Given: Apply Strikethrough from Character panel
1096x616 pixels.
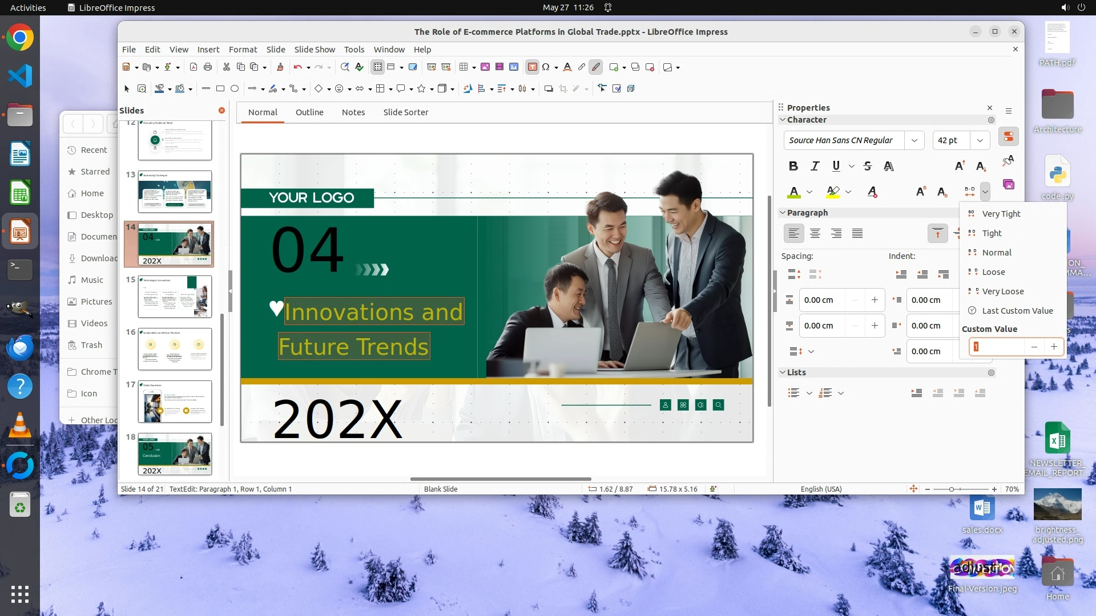Looking at the screenshot, I should pos(867,166).
